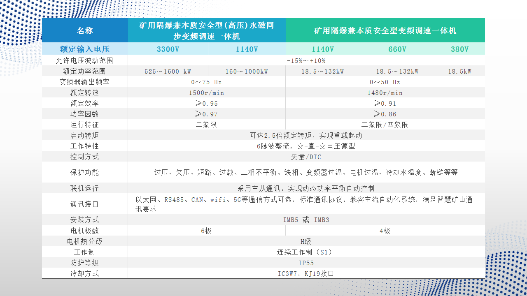Click the 名称 header cell
527x296 pixels.
(85, 30)
